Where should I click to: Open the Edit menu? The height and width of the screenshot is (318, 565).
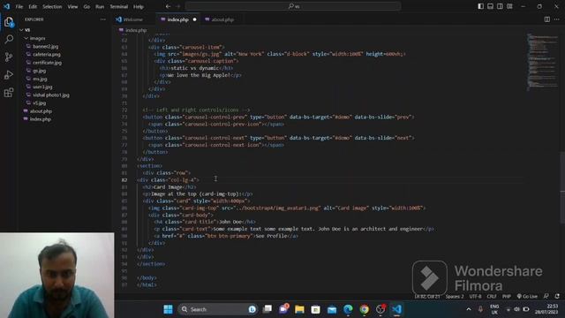tap(33, 6)
